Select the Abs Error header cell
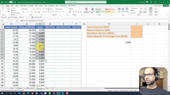 click(x=50, y=27)
